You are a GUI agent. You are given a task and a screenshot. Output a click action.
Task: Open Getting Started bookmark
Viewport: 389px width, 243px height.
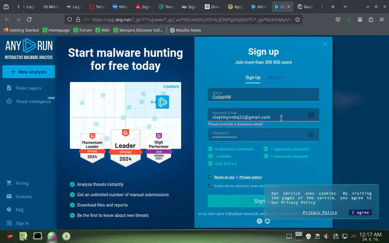click(21, 30)
